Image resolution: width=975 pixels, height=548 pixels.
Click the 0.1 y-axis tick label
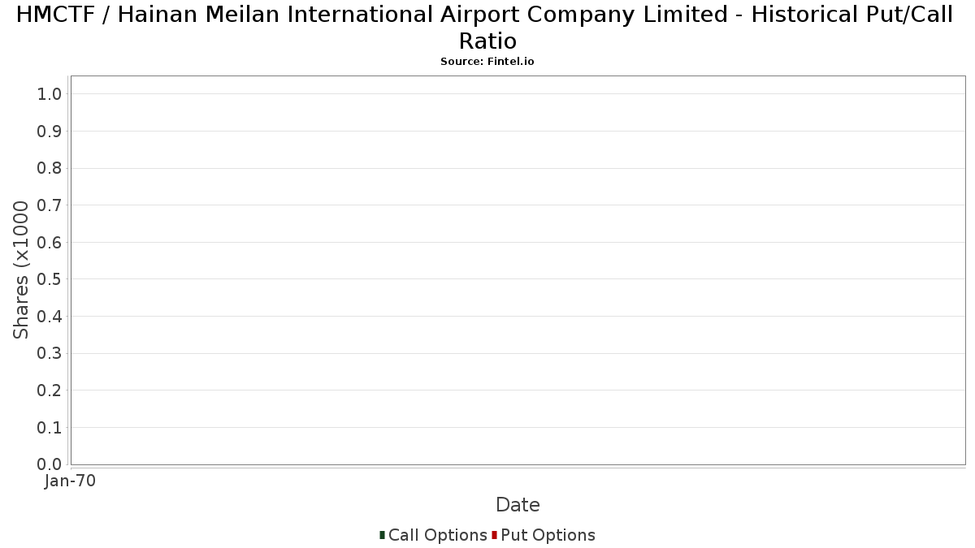pos(50,428)
